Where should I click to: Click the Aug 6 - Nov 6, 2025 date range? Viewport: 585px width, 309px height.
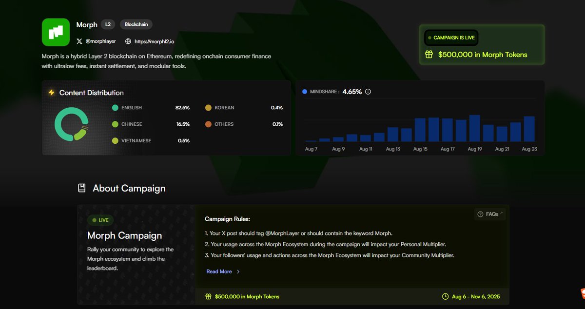point(476,296)
